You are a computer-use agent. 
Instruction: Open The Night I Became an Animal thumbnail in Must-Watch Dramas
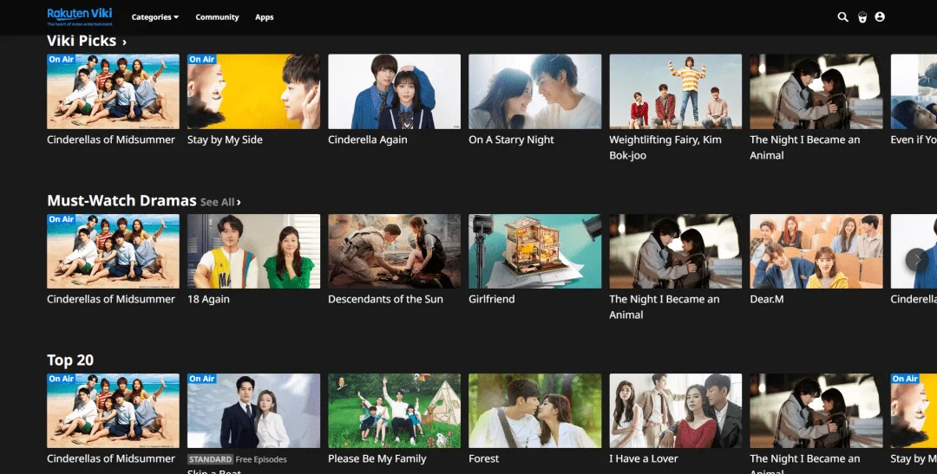click(x=675, y=251)
